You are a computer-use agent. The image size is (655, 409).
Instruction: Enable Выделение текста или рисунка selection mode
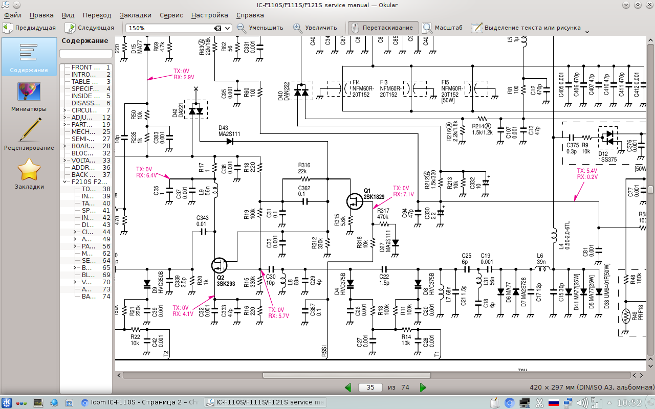[x=526, y=28]
